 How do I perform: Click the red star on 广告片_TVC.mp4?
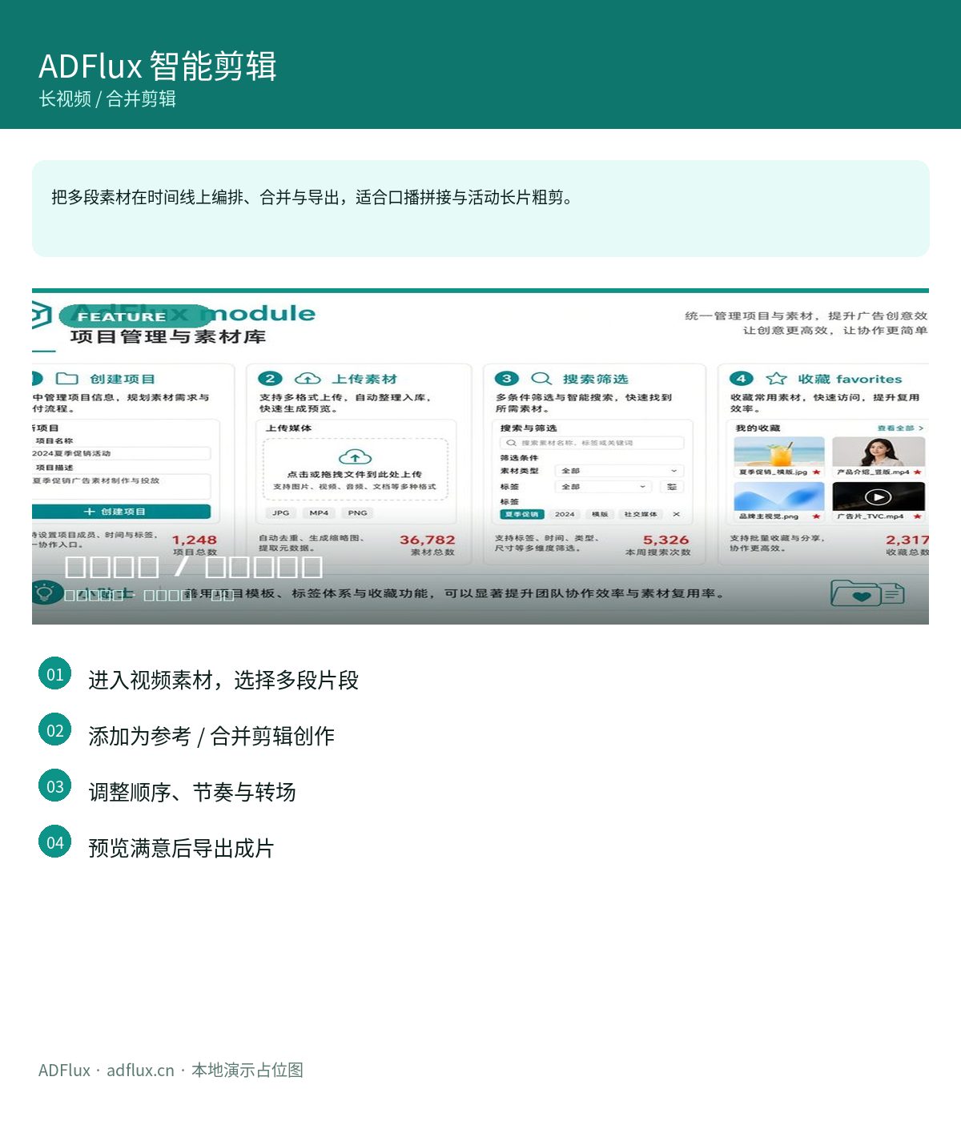click(x=918, y=516)
